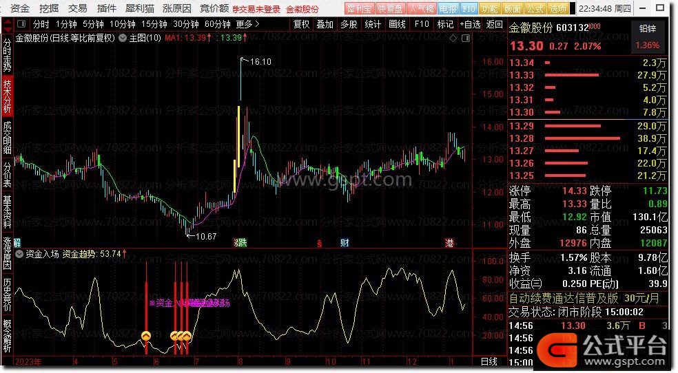678x373 pixels.
Task: Click the 铅锌 sector box
Action: [647, 37]
